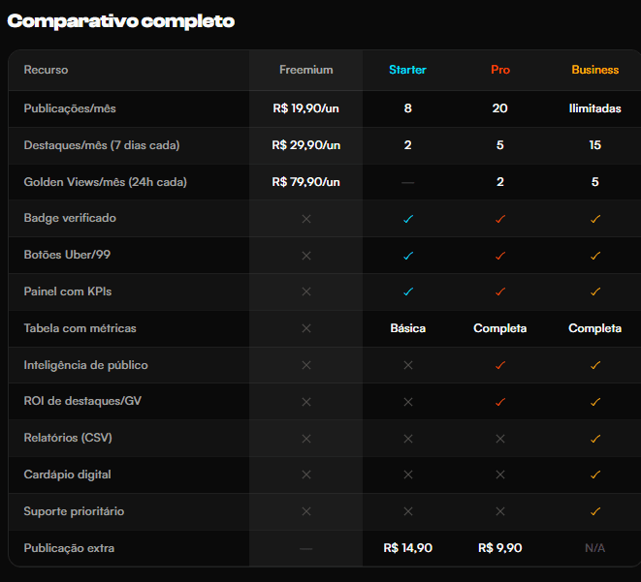The image size is (641, 582).
Task: Click the Pro checkmark for Botões Uber/99
Action: coord(500,256)
